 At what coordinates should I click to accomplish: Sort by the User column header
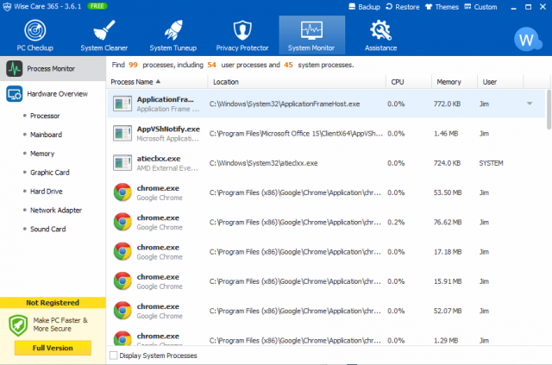pos(500,82)
